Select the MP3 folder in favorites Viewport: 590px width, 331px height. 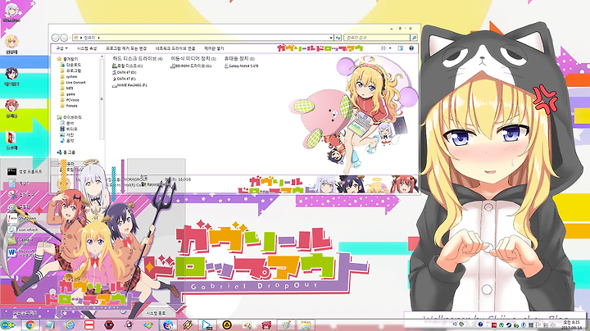[x=67, y=88]
